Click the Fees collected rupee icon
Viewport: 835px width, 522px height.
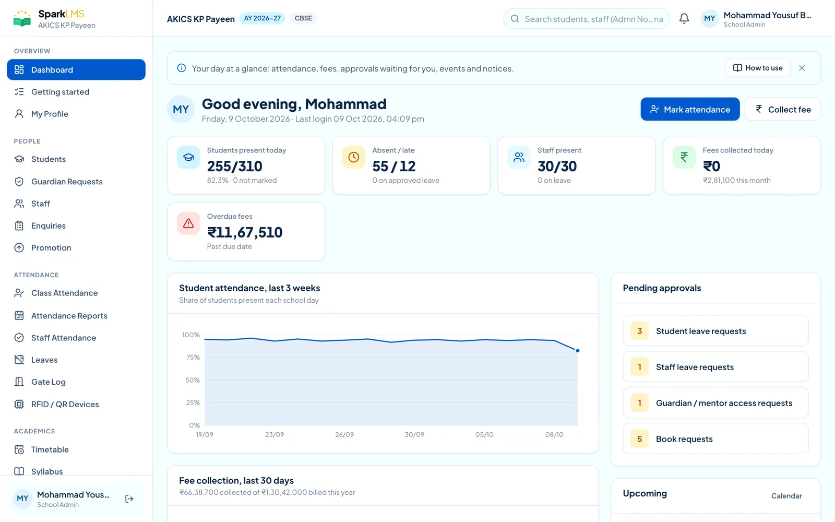click(x=684, y=157)
